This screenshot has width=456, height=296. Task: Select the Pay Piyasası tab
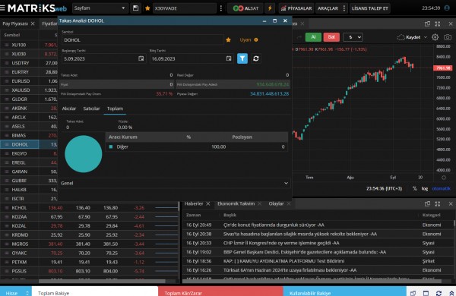pyautogui.click(x=15, y=24)
